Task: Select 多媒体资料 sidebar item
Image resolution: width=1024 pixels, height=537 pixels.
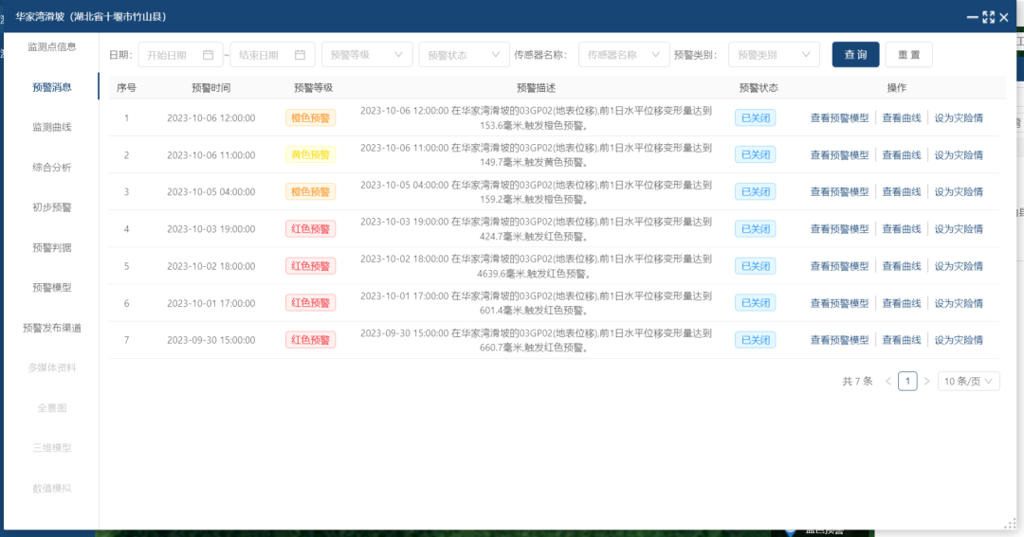Action: tap(51, 368)
